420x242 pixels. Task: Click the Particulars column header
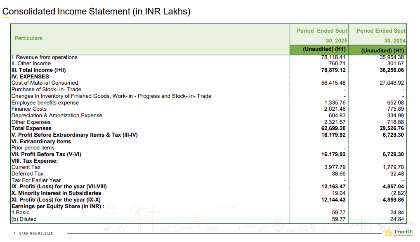28,38
